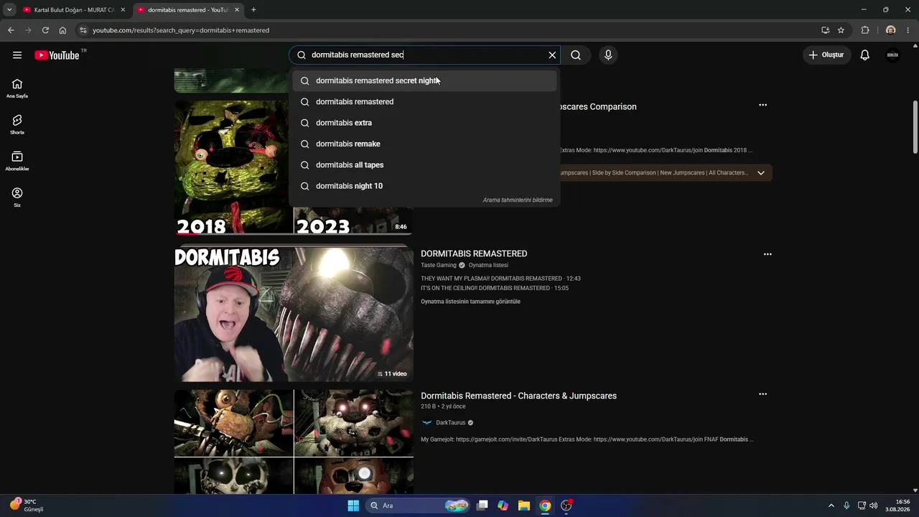Play 'THEY WANT MY PLASMA!!' playlist video
The image size is (919, 517).
point(500,279)
